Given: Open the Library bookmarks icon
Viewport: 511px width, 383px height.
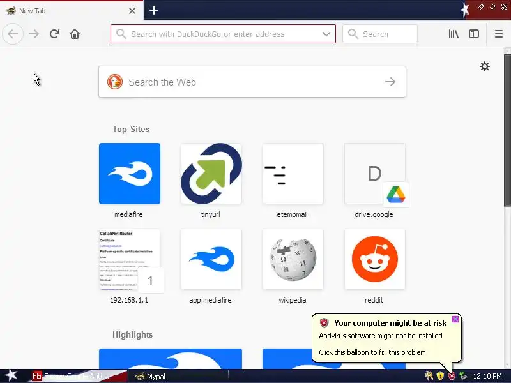Looking at the screenshot, I should [x=454, y=34].
